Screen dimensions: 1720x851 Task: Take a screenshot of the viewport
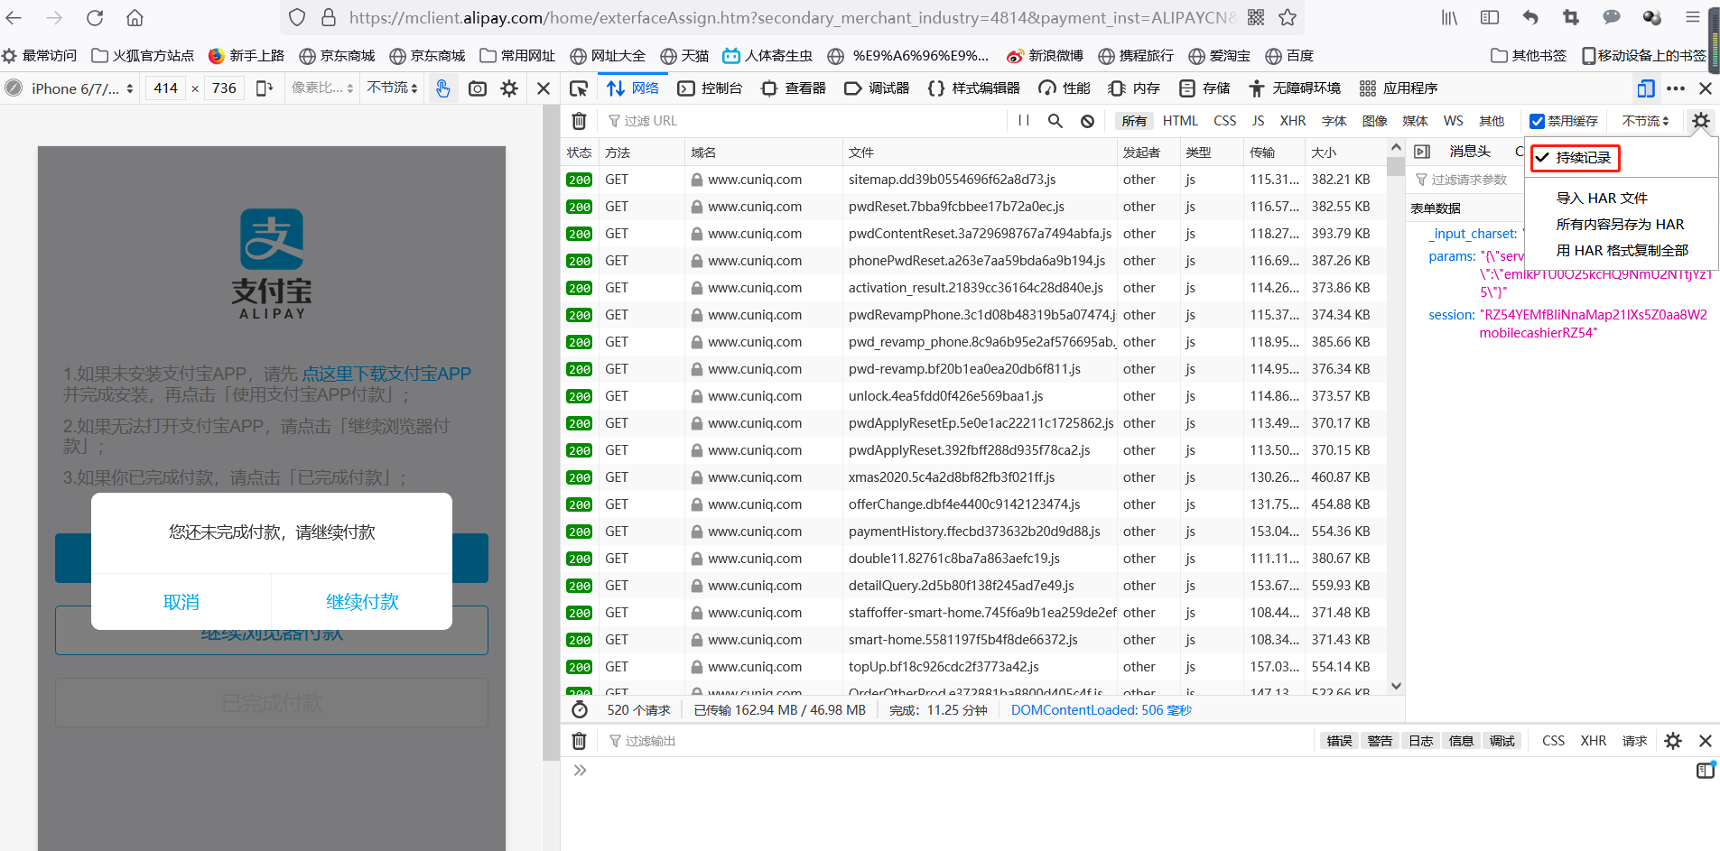pos(478,88)
